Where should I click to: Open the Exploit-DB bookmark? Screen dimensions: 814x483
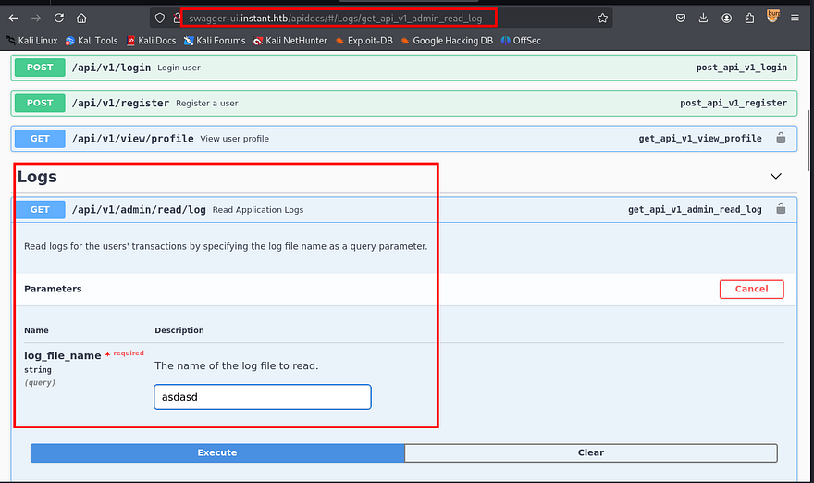(x=364, y=41)
